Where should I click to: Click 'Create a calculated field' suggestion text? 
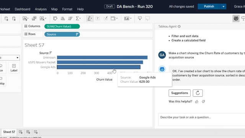[x=188, y=40]
